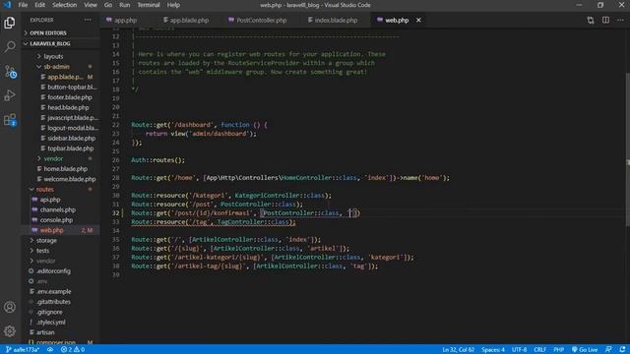Open the Run menu
Viewport: 630px width, 354px height.
125,5
